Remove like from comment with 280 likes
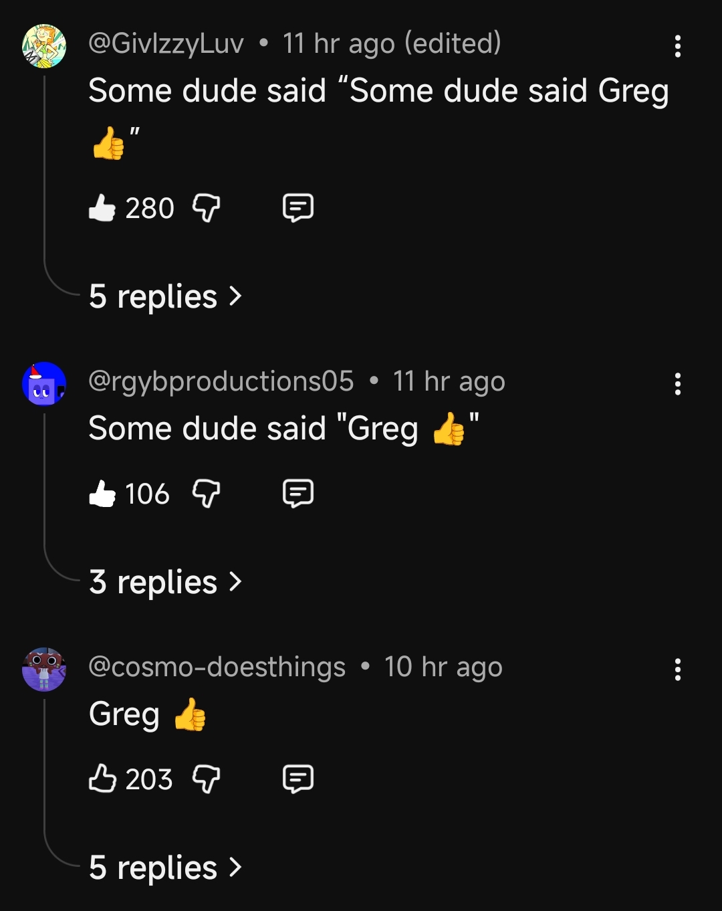The width and height of the screenshot is (722, 911). click(102, 208)
